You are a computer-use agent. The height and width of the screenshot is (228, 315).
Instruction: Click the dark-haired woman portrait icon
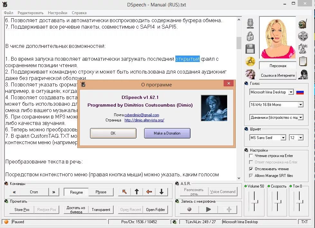click(x=303, y=75)
